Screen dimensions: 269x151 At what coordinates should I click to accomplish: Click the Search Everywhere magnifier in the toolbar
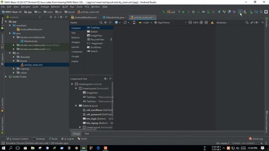click(x=261, y=12)
